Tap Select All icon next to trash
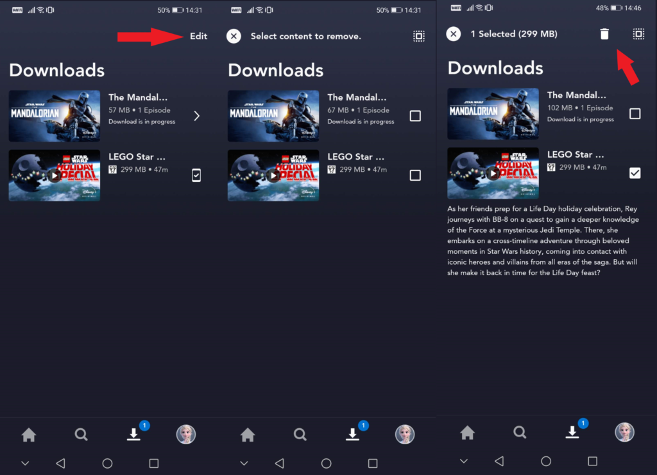This screenshot has height=475, width=657. 638,34
